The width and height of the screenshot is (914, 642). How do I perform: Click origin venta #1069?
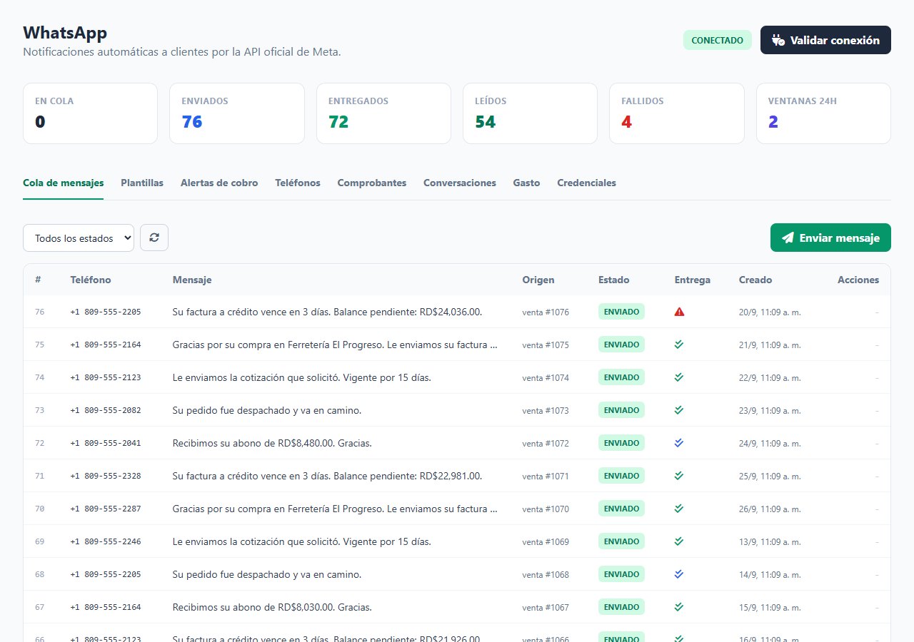(546, 541)
